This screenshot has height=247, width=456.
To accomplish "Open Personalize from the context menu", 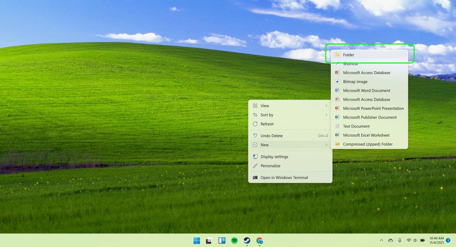I will click(271, 166).
